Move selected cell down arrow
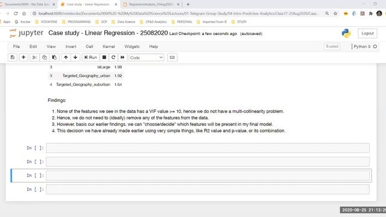The width and height of the screenshot is (386, 217). [x=75, y=57]
